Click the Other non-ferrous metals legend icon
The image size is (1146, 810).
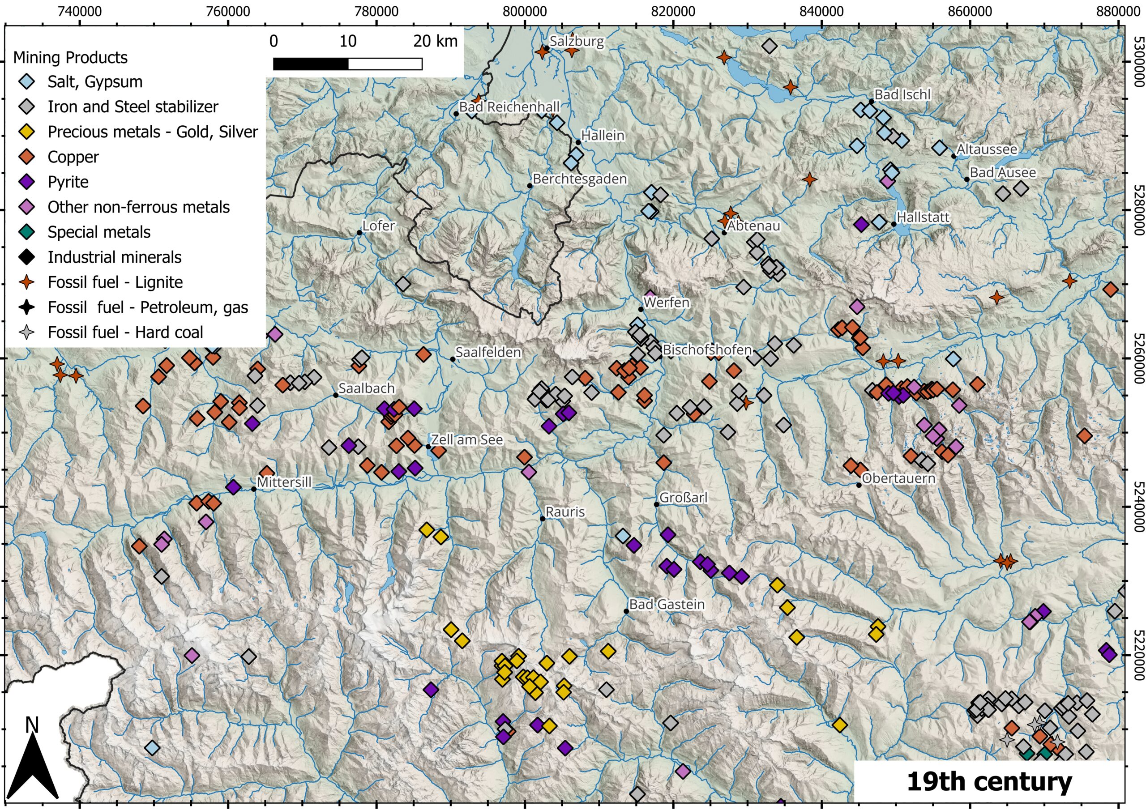pos(26,207)
